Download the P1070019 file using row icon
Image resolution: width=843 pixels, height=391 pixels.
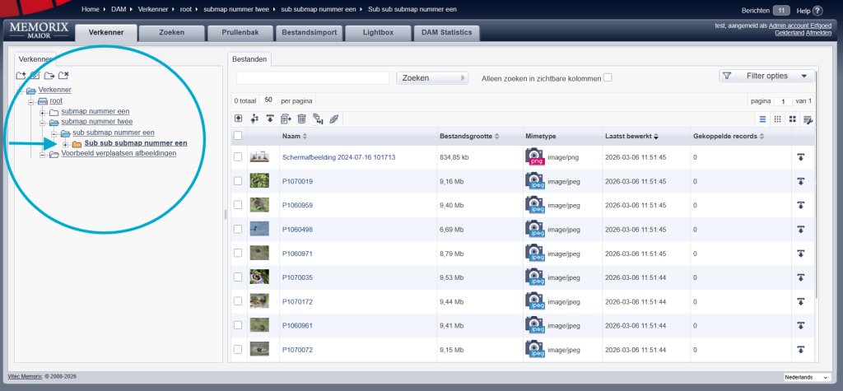801,181
